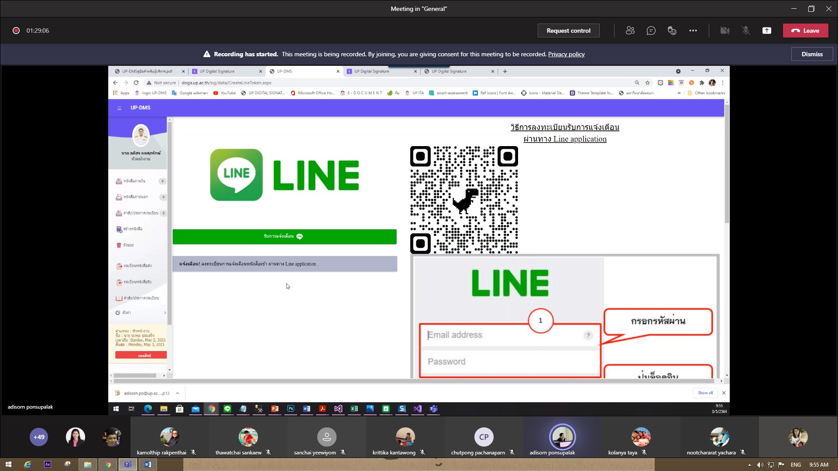Open the Windows Start menu
The width and height of the screenshot is (838, 471).
[x=8, y=464]
